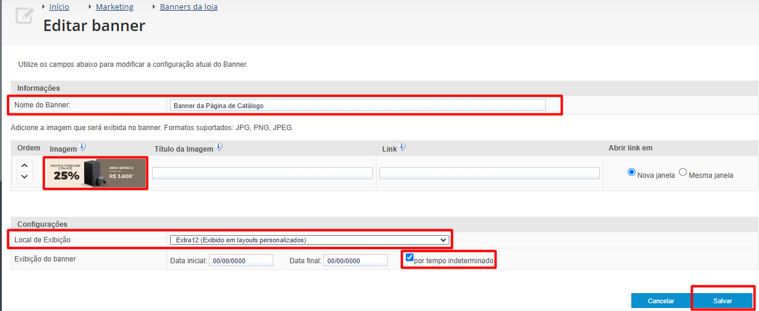Viewport: 759px width, 311px height.
Task: Move banner image order up
Action: (24, 166)
